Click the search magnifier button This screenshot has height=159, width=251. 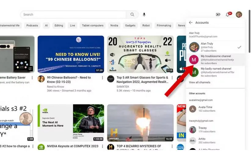click(x=132, y=15)
